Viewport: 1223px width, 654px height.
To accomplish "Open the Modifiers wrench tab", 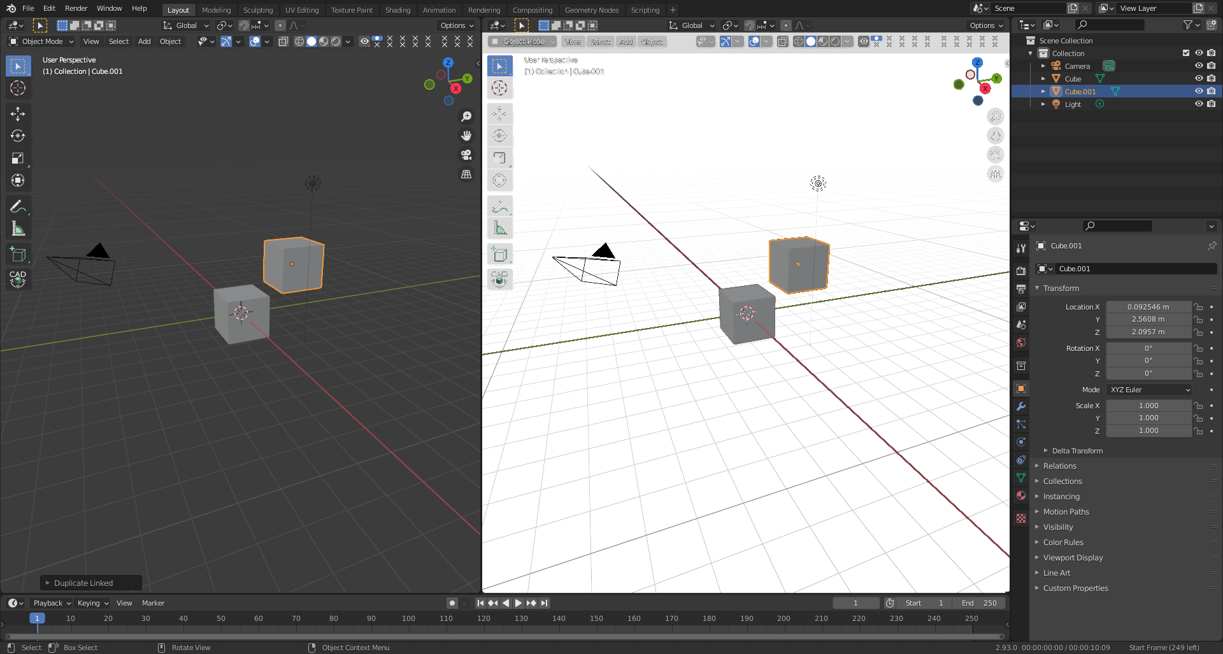I will tap(1021, 406).
